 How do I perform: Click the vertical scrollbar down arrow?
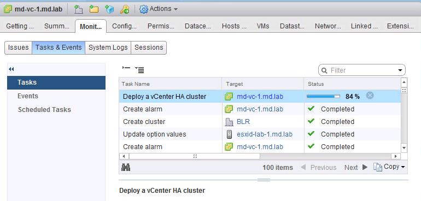(404, 147)
